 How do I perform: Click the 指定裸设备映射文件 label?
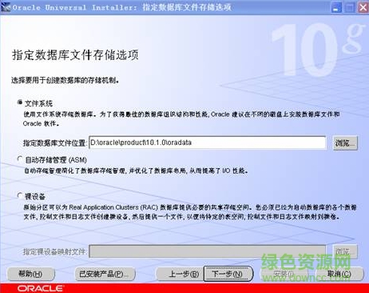click(x=54, y=251)
